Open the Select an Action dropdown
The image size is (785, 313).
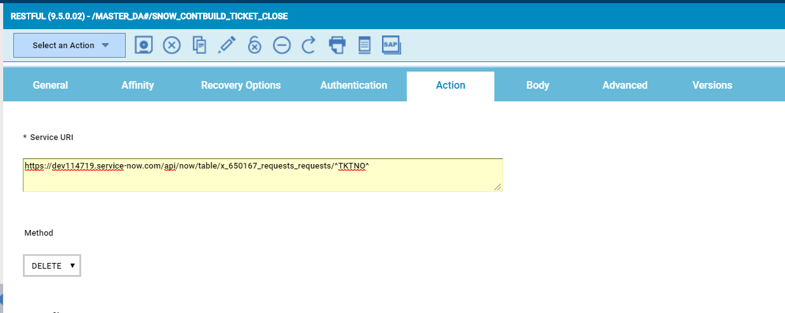click(70, 46)
